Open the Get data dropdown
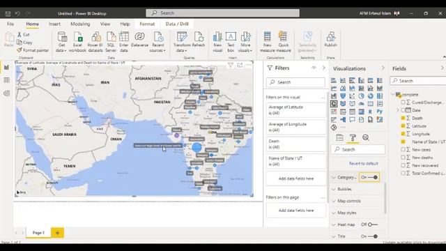 61,42
